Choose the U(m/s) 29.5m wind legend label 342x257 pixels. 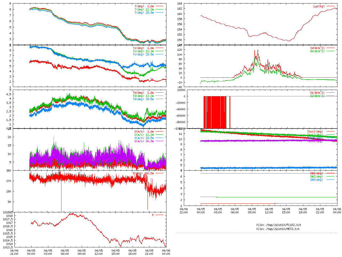point(144,138)
